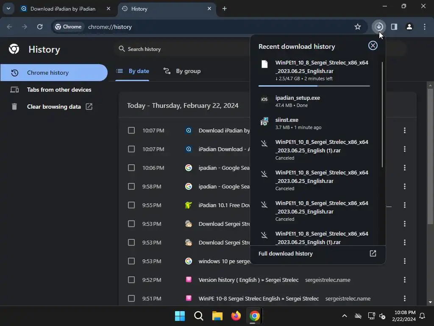This screenshot has height=326, width=434.
Task: Click the history page vertical scrollbar
Action: (430, 156)
